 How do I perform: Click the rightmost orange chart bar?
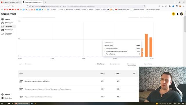[151, 47]
